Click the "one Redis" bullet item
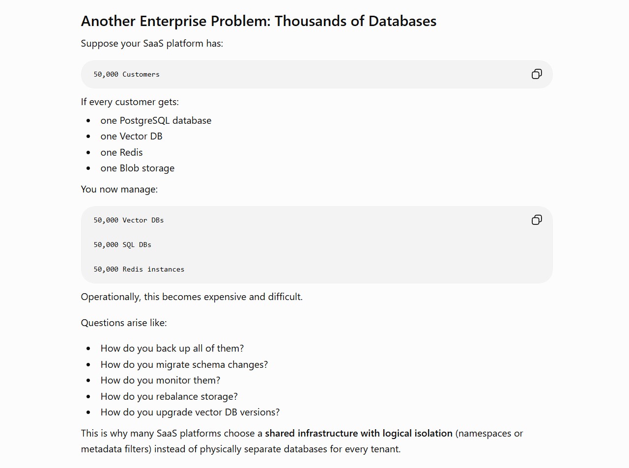 click(121, 153)
